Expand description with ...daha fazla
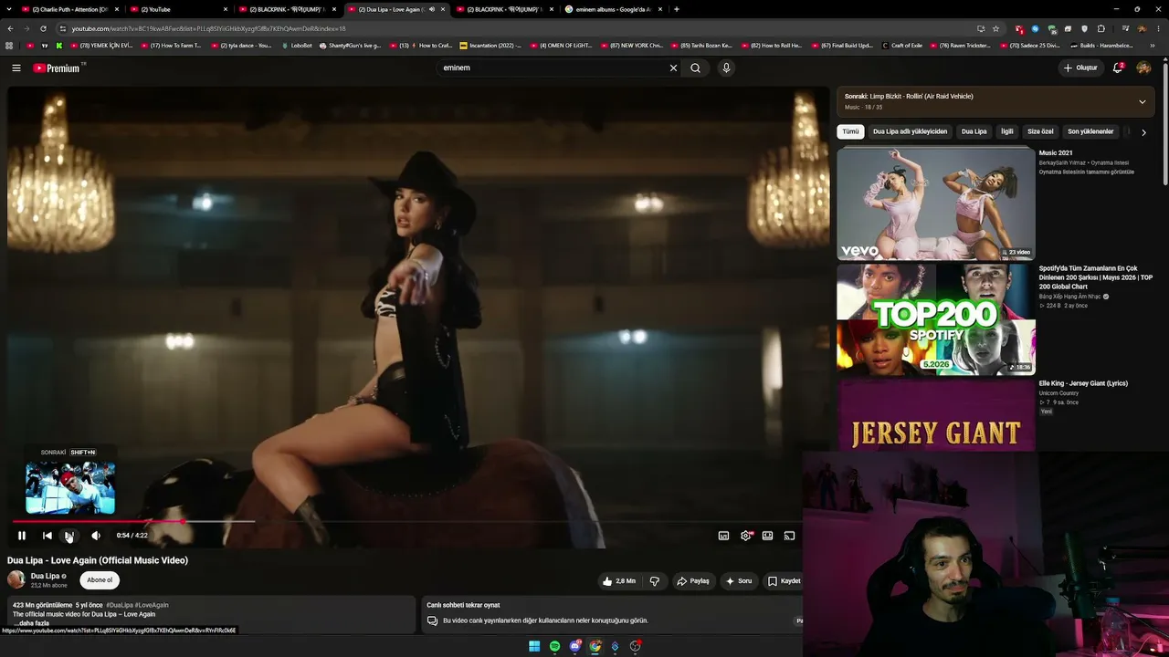Viewport: 1169px width, 657px height. coord(31,623)
